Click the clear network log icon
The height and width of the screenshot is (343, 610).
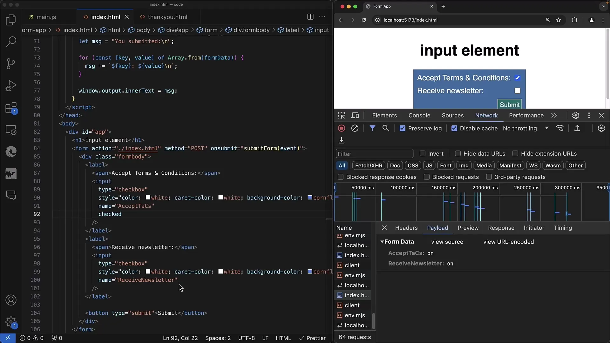click(355, 128)
